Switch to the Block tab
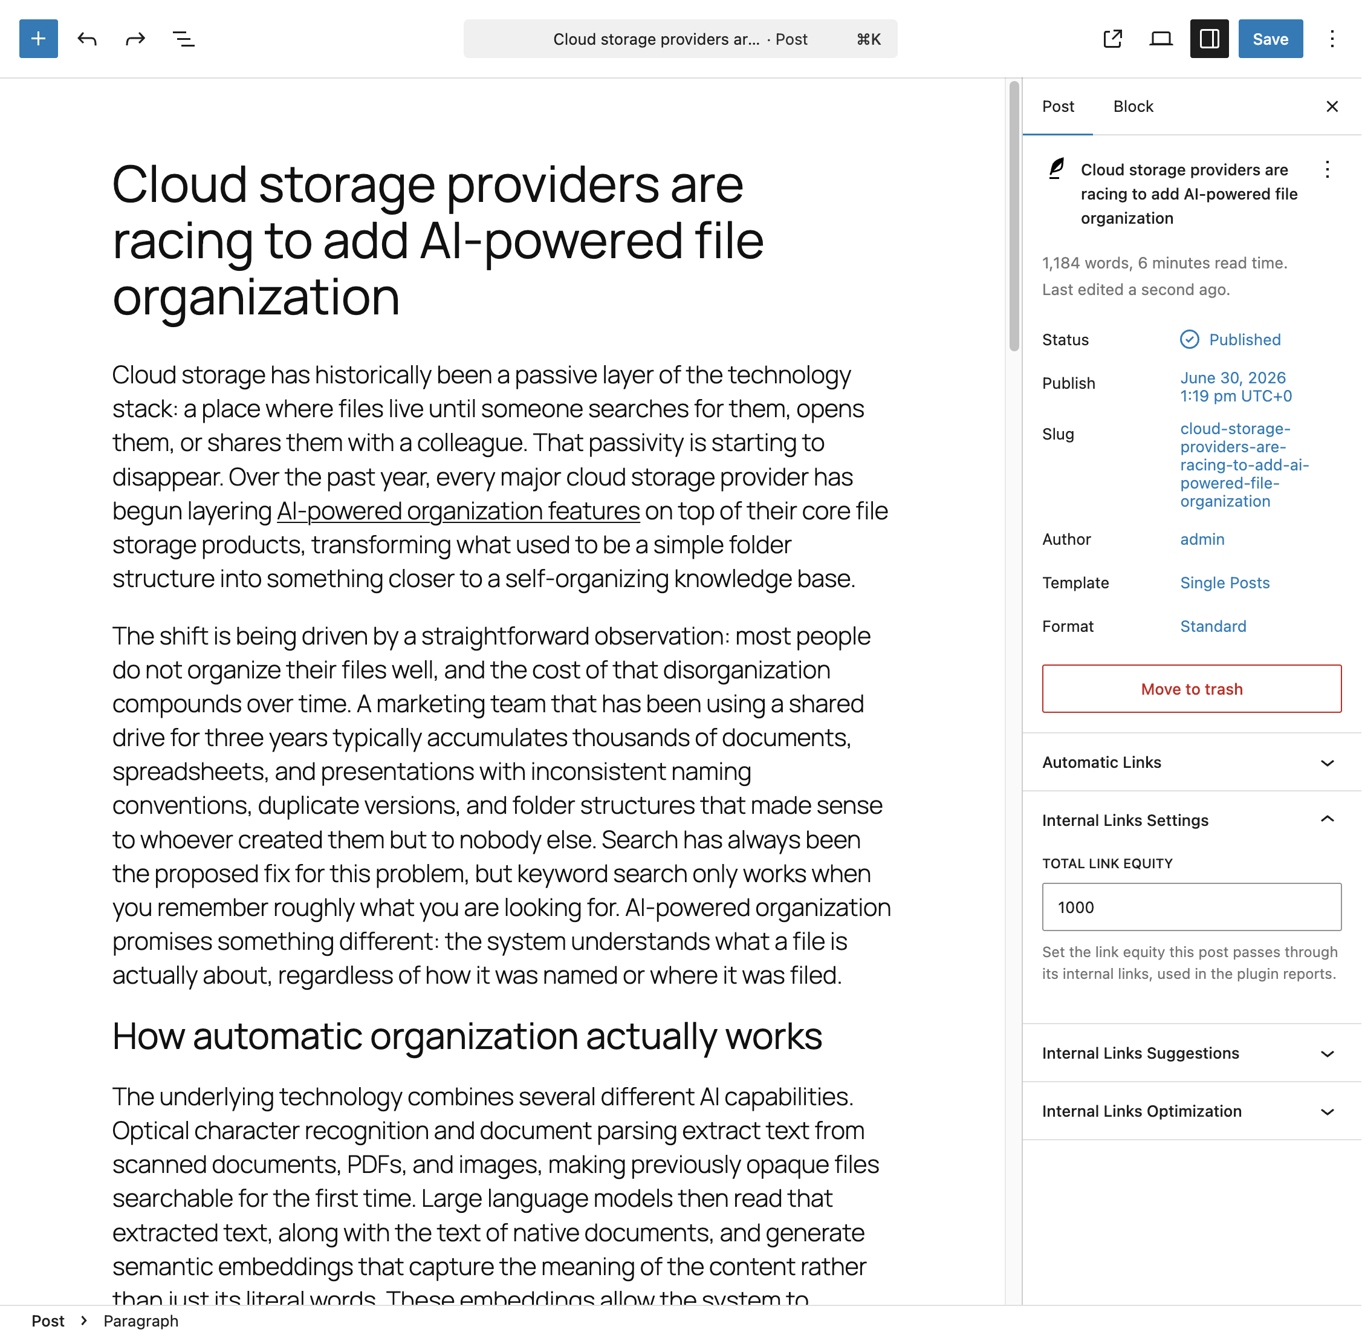 (1133, 106)
